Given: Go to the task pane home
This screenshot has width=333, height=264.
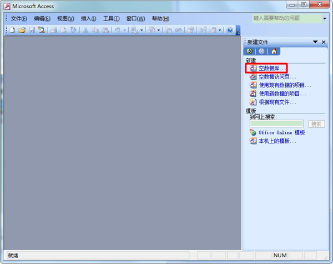Looking at the screenshot, I should (x=274, y=51).
